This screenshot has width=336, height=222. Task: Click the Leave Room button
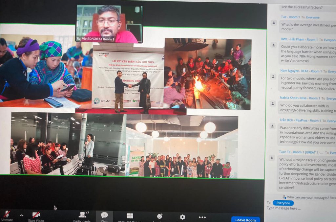pos(245,220)
